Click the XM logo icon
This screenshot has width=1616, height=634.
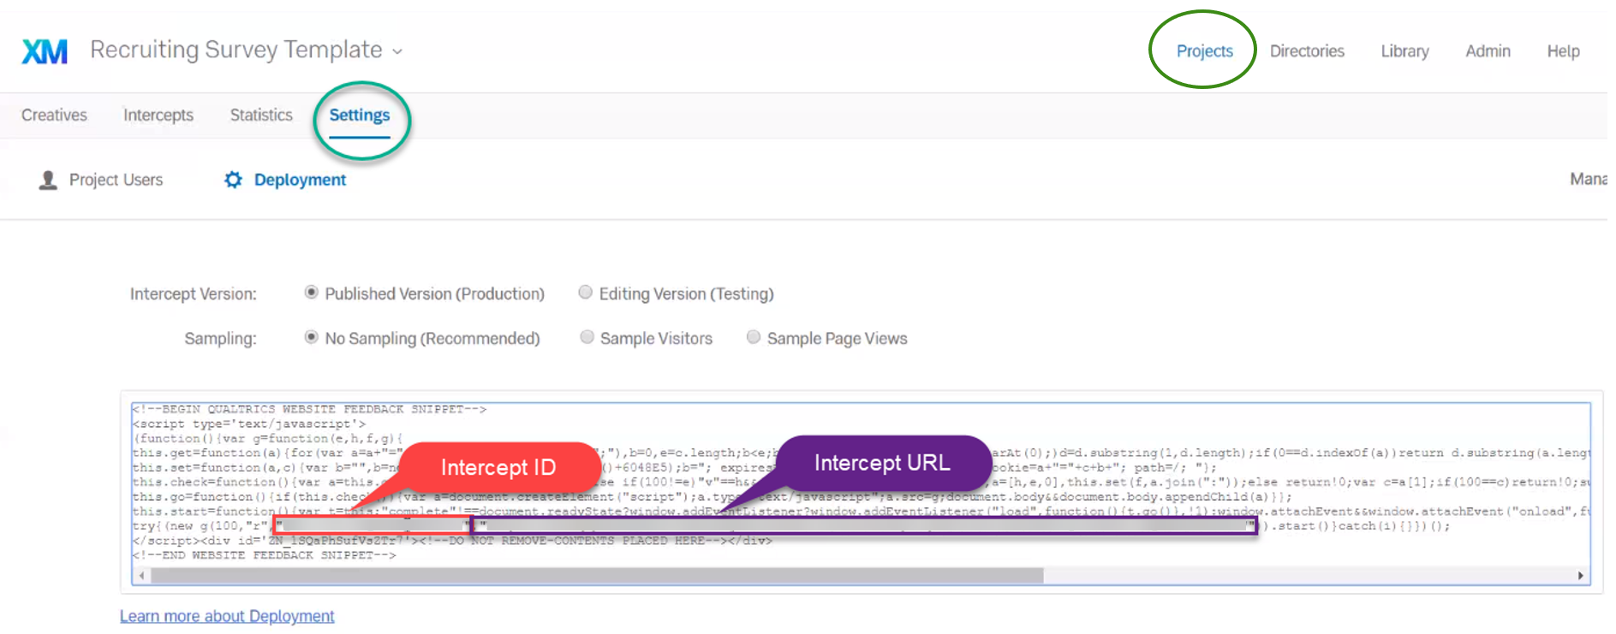click(45, 51)
